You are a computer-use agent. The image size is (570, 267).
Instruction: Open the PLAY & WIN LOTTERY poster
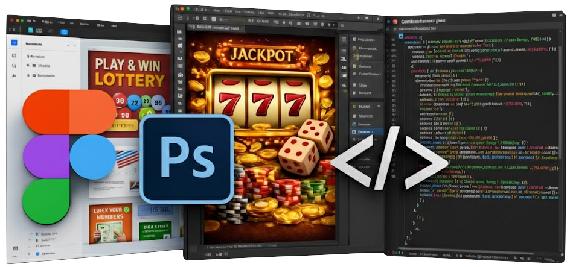click(129, 93)
